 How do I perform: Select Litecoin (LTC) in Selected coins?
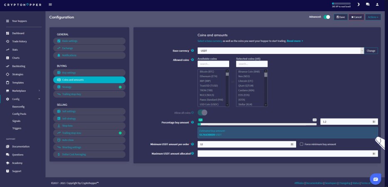(x=246, y=81)
